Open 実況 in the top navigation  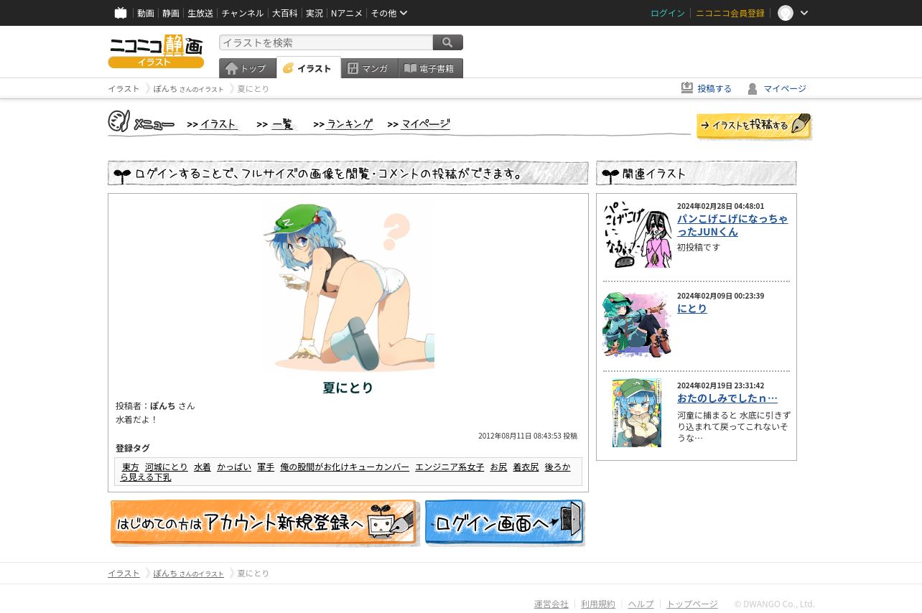[315, 13]
